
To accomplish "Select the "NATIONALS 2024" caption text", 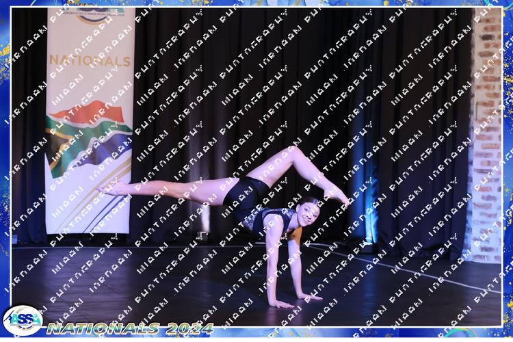I will tap(130, 328).
